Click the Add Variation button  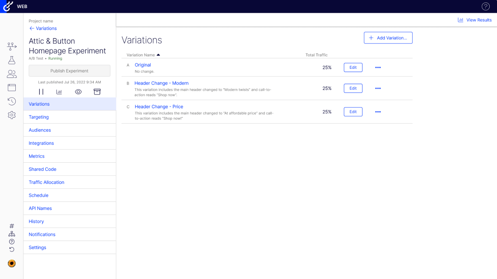tap(388, 38)
